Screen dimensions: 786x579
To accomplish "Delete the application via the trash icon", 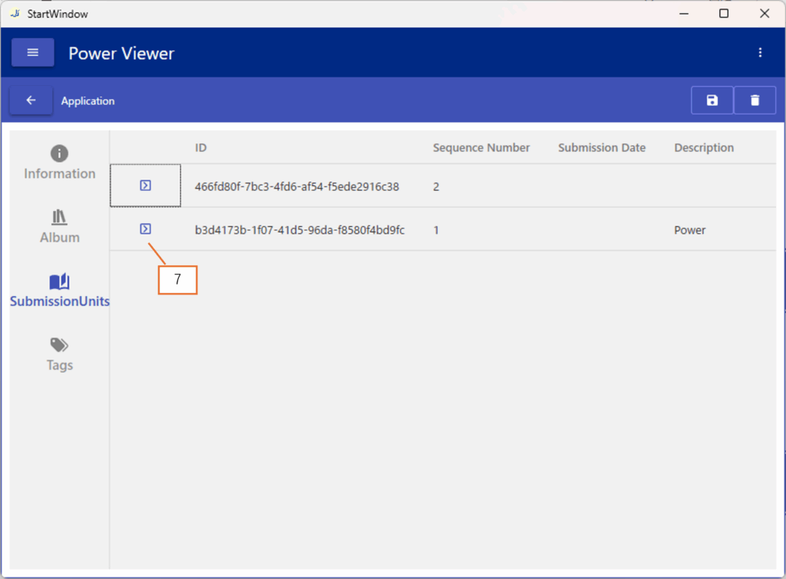I will tap(755, 100).
